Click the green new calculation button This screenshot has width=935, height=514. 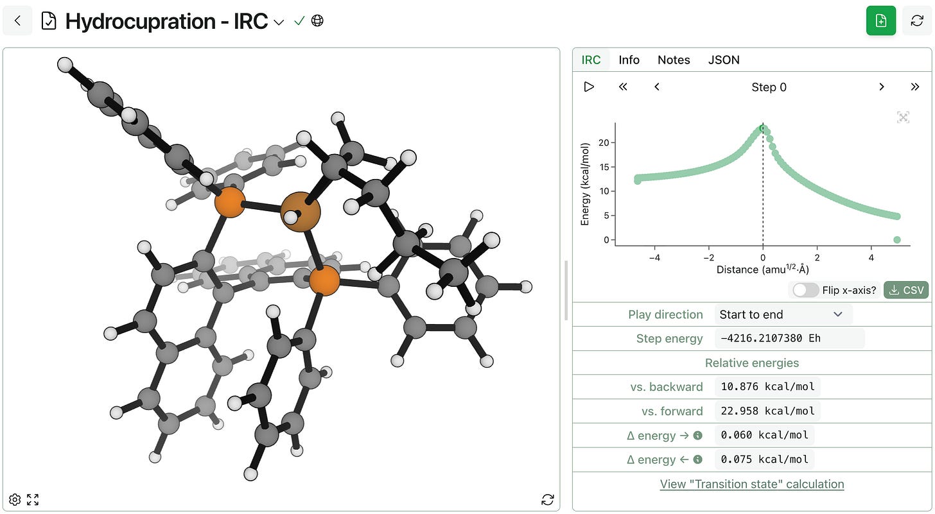coord(881,21)
